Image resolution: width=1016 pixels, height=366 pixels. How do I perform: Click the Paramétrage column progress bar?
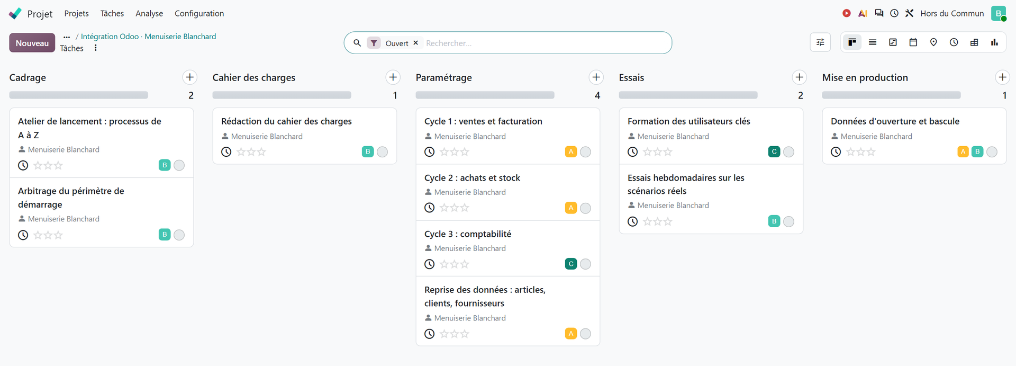point(485,95)
